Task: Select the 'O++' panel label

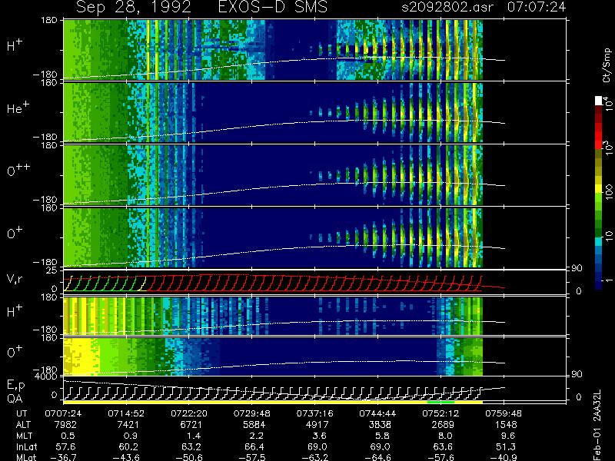Action: 18,171
